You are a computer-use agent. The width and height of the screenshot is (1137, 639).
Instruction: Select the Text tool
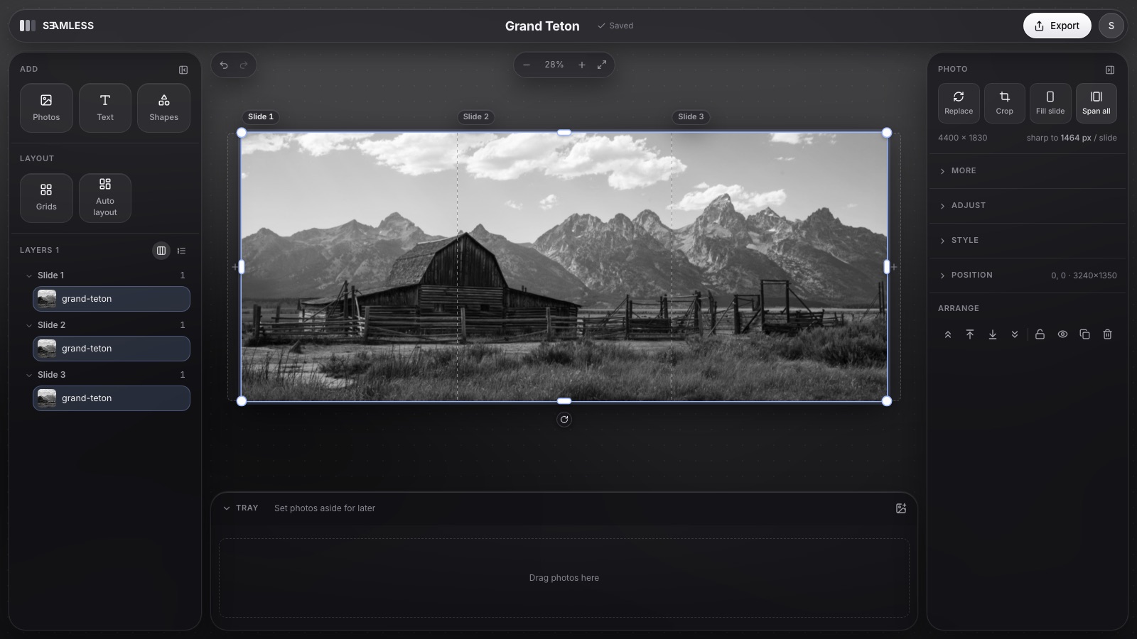click(105, 108)
